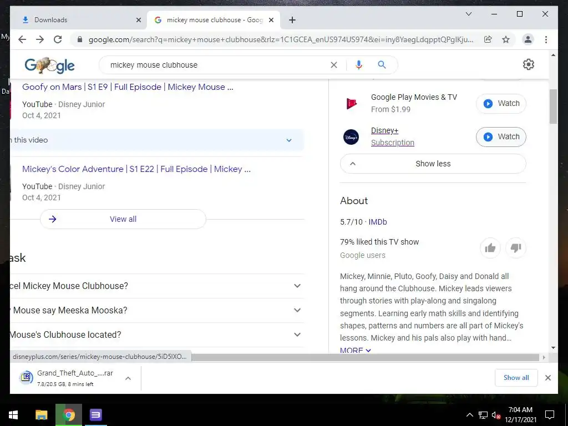The width and height of the screenshot is (568, 426).
Task: Click the Google doodle logo
Action: tap(49, 65)
